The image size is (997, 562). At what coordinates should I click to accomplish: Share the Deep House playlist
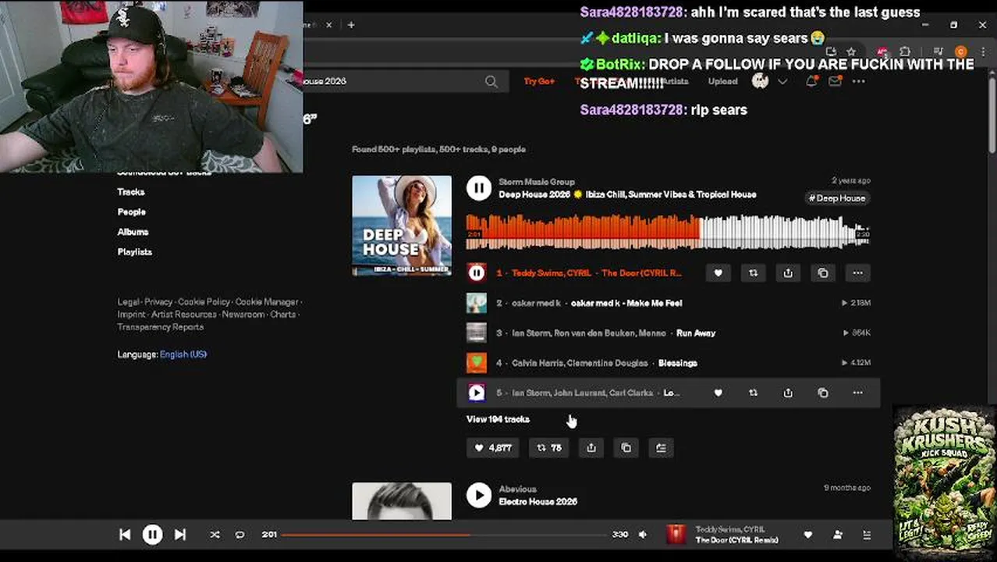(591, 448)
